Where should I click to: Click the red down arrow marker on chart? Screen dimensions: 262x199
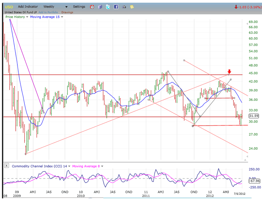[229, 71]
